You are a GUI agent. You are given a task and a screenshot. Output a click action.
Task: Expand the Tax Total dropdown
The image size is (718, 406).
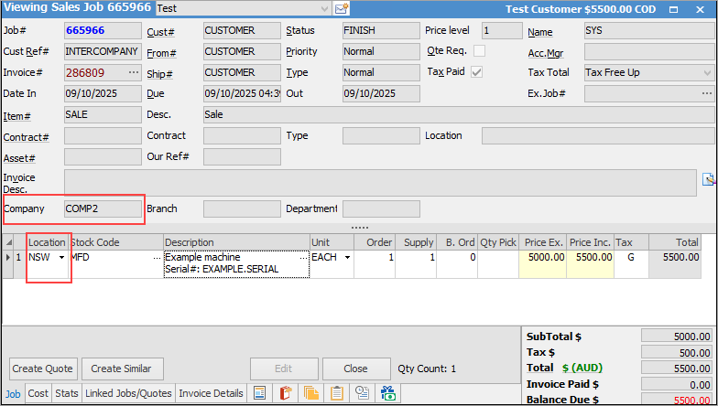coord(707,72)
